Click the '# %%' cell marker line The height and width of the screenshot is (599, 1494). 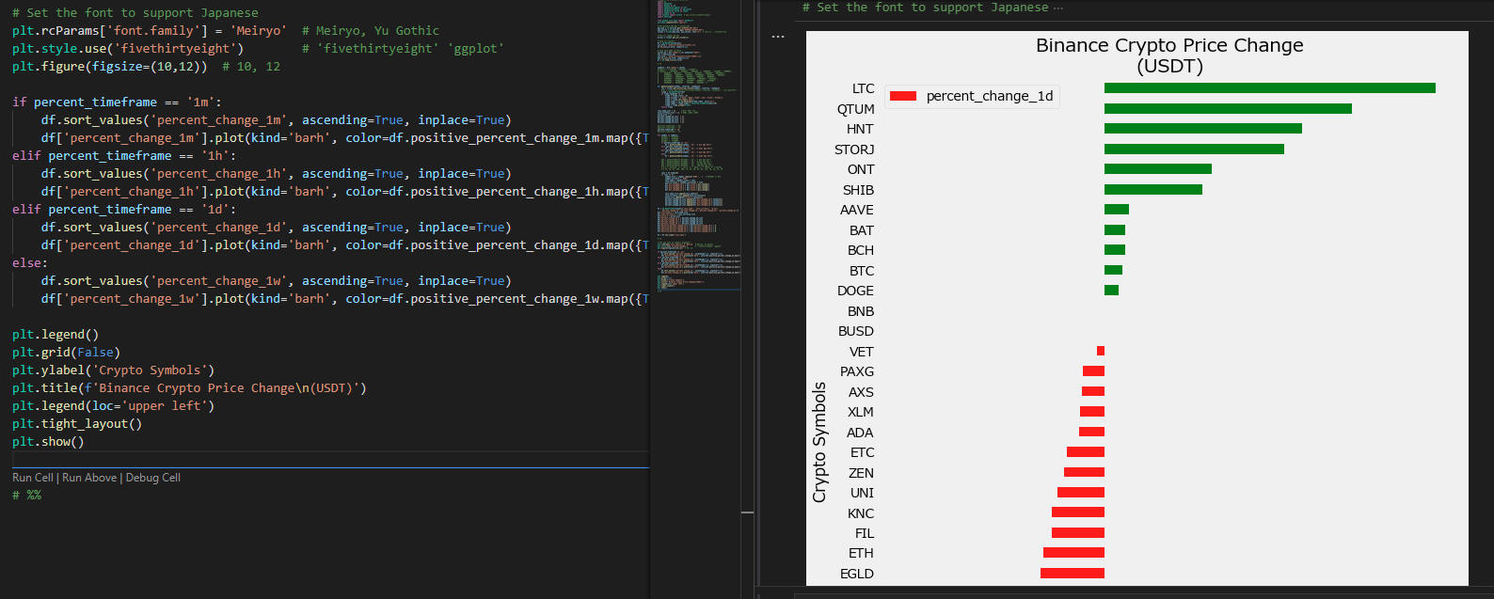[26, 496]
